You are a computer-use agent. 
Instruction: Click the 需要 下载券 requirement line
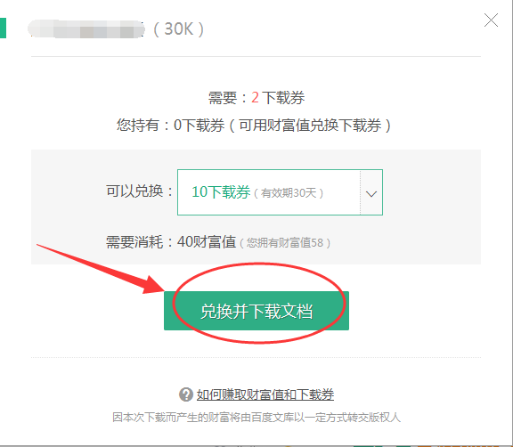(x=256, y=97)
